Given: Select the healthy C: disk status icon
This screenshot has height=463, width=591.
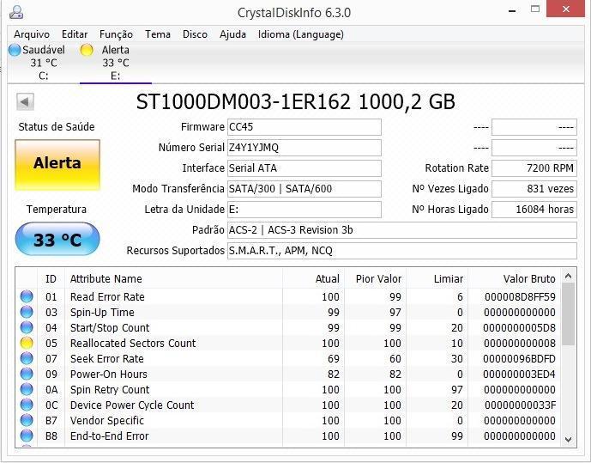Looking at the screenshot, I should tap(15, 51).
